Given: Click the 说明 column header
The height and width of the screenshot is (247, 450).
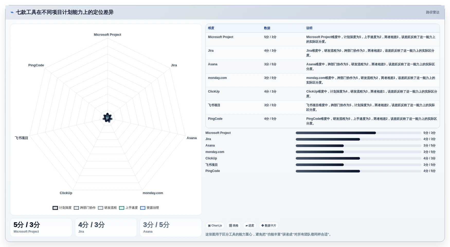Looking at the screenshot, I should (x=309, y=28).
